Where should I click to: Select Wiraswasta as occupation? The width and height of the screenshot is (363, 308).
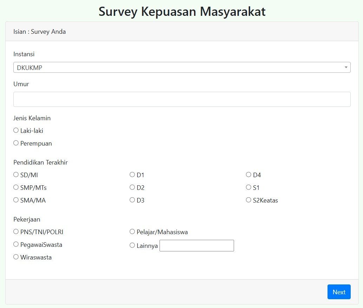pos(16,257)
